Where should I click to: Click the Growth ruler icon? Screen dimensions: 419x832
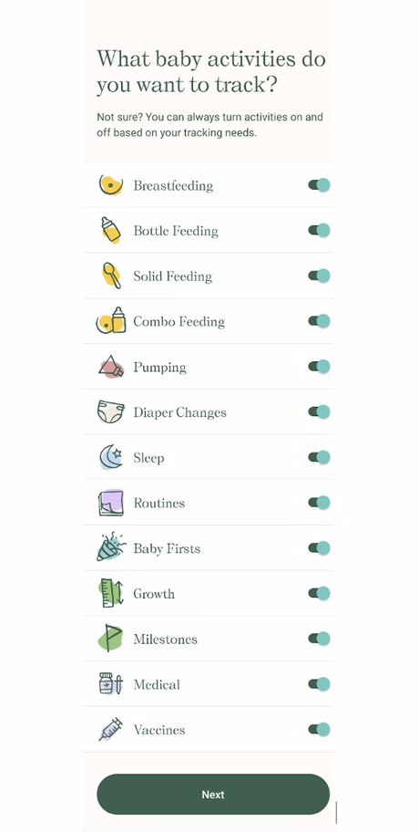coord(111,593)
